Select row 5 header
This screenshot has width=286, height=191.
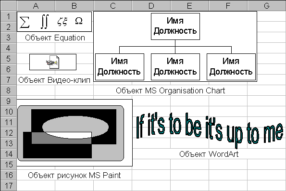8,59
